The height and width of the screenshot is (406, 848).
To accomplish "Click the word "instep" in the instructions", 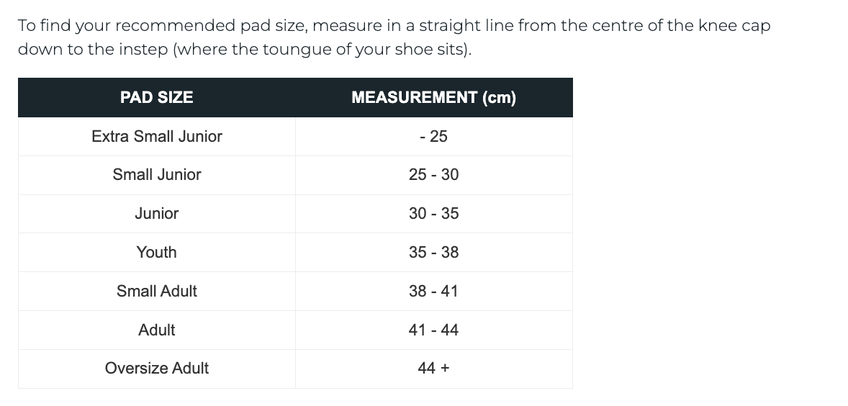I will [x=142, y=50].
